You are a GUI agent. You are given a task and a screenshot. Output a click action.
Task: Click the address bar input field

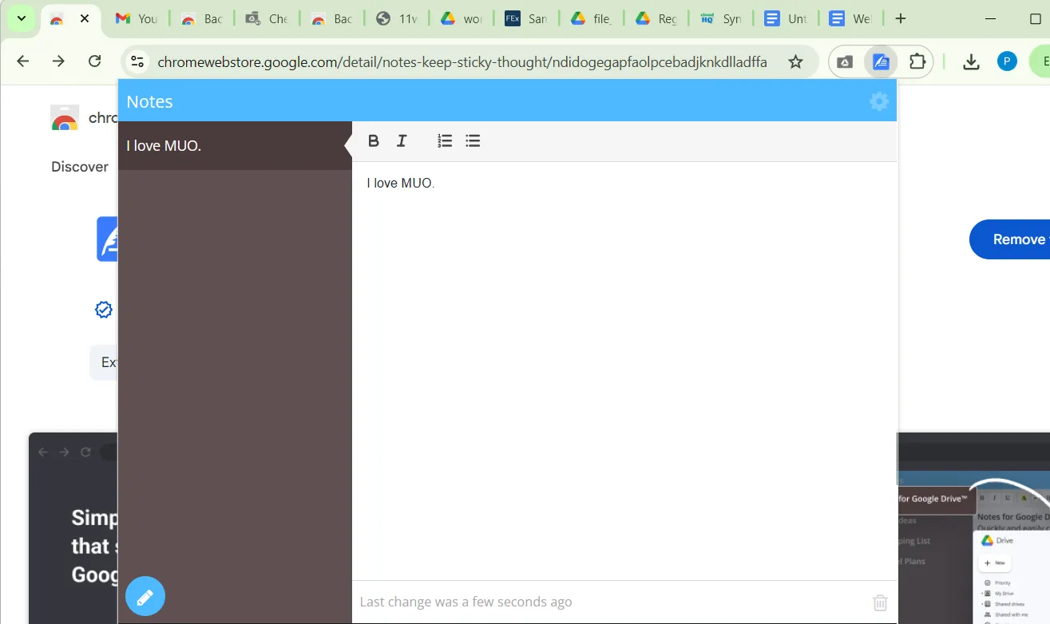463,61
